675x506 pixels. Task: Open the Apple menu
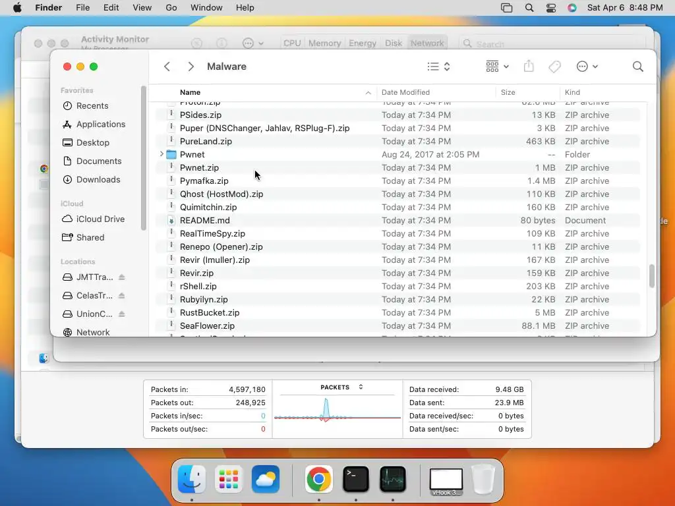click(x=17, y=8)
